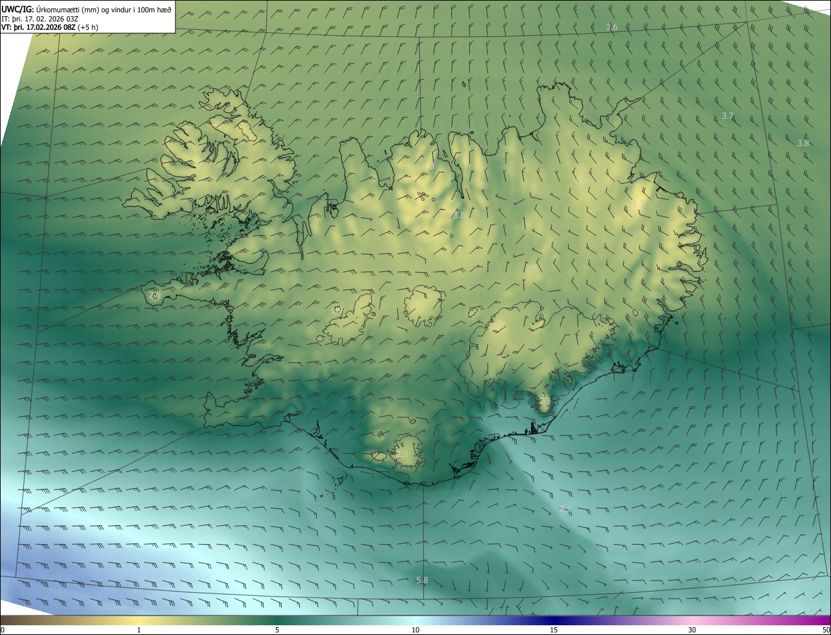Click the 2.3 value label at the glacier tongue on the southeast coast
The image size is (831, 635).
(x=544, y=403)
